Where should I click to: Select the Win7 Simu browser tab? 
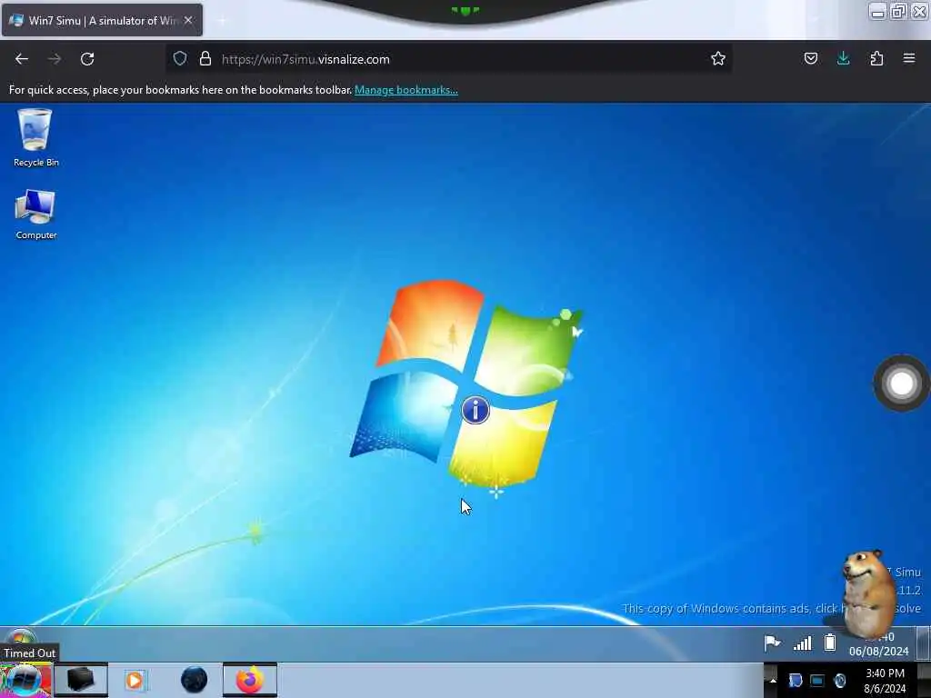(x=102, y=20)
